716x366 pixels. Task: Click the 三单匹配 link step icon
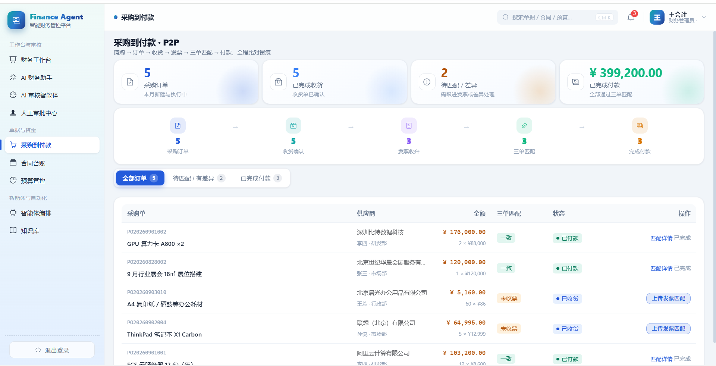[x=524, y=126]
